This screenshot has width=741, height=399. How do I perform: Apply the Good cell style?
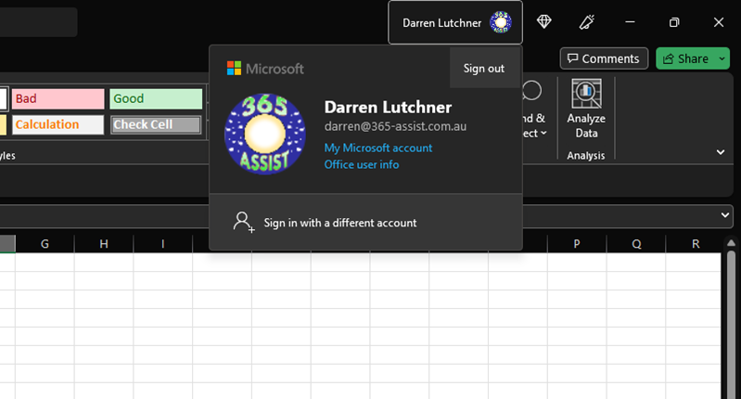pyautogui.click(x=156, y=98)
